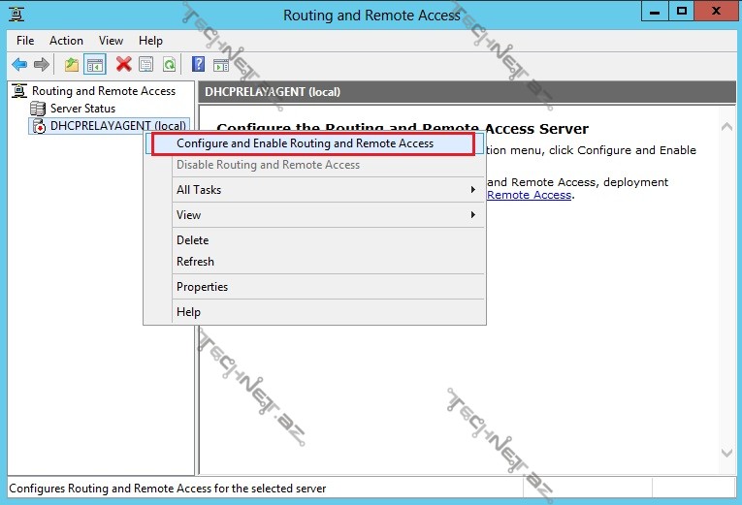Open the File menu
The width and height of the screenshot is (742, 505).
click(x=25, y=41)
